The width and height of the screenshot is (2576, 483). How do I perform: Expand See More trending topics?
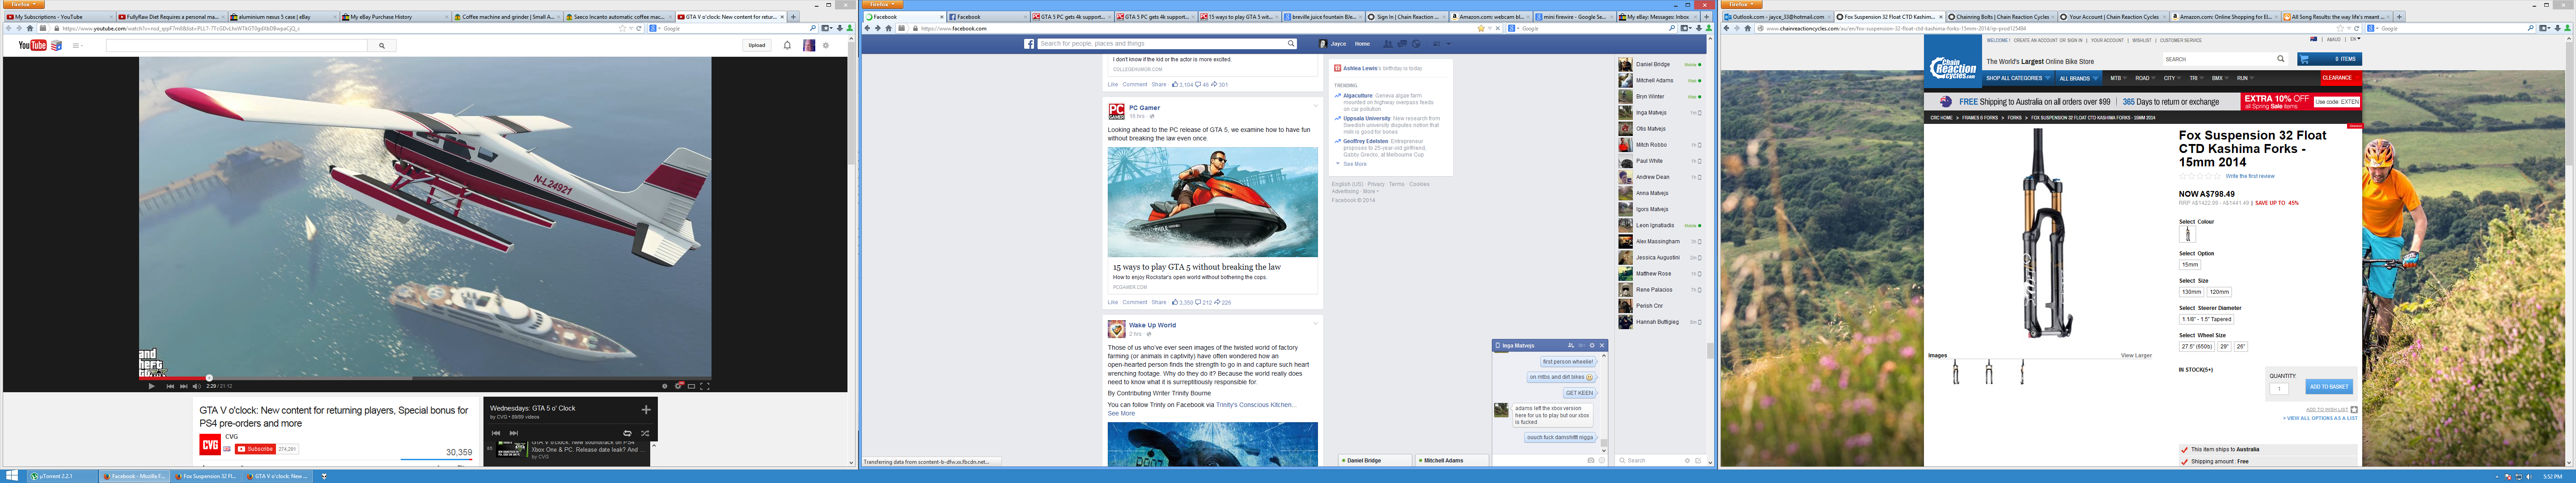pyautogui.click(x=1354, y=164)
